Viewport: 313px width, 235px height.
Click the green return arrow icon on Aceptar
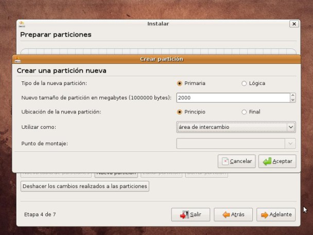click(x=267, y=161)
